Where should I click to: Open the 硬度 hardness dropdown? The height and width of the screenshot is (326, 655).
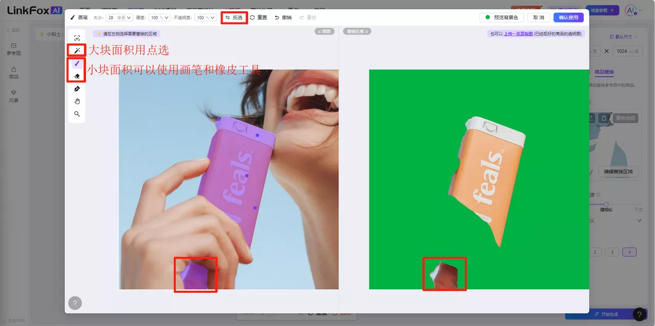point(160,17)
